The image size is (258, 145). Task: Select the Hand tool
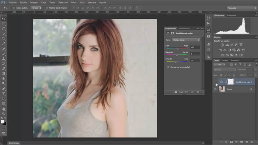click(4, 109)
